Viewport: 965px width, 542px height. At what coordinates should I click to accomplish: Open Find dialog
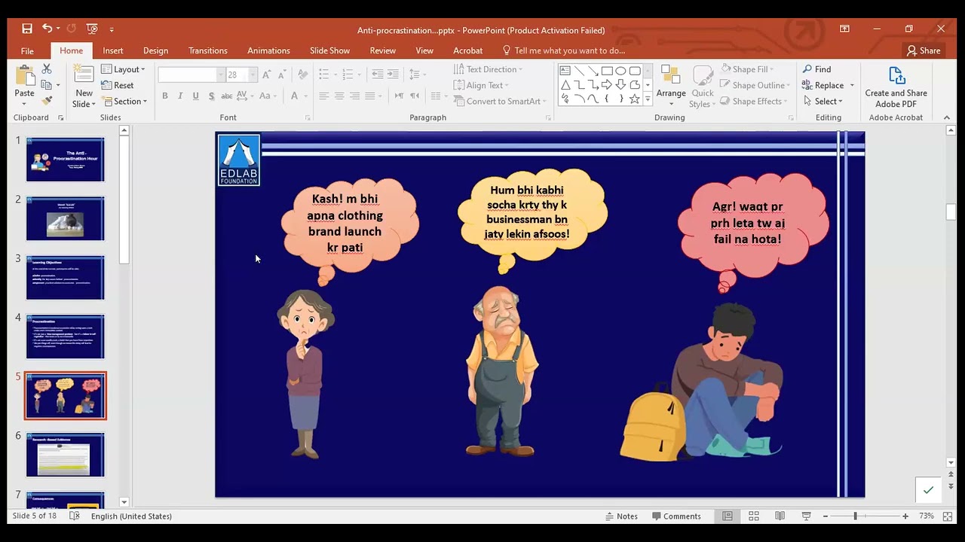pos(816,69)
